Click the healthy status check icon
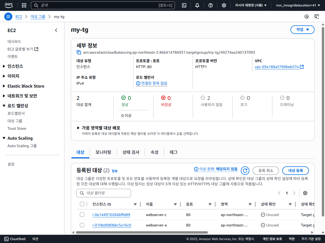Image resolution: width=325 pixels, height=243 pixels. (123, 98)
